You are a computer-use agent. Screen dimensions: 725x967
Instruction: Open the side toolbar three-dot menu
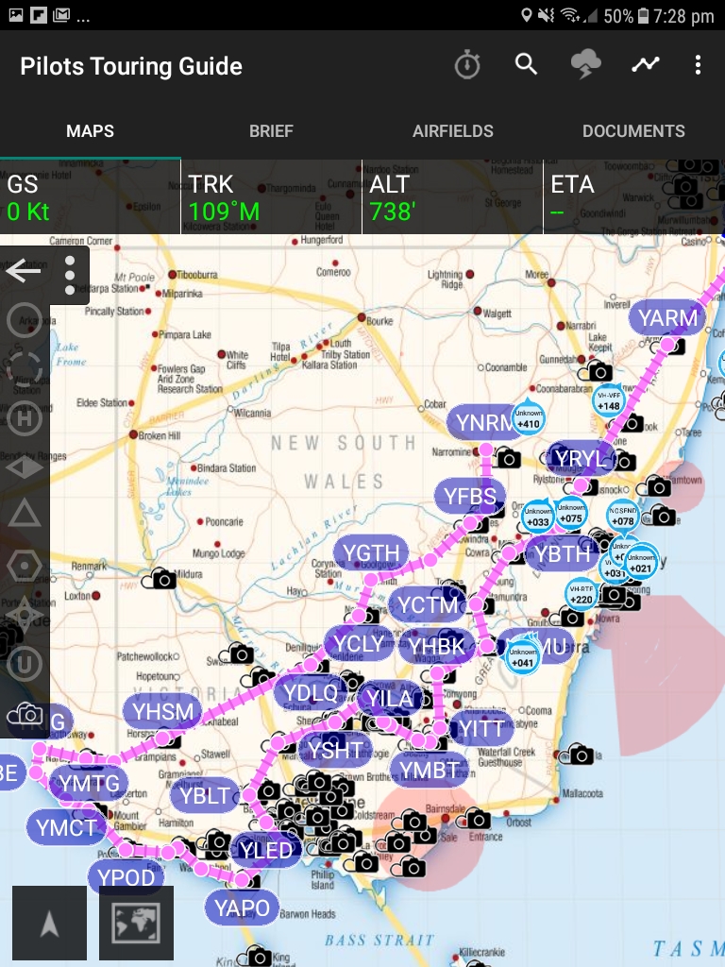[x=70, y=275]
